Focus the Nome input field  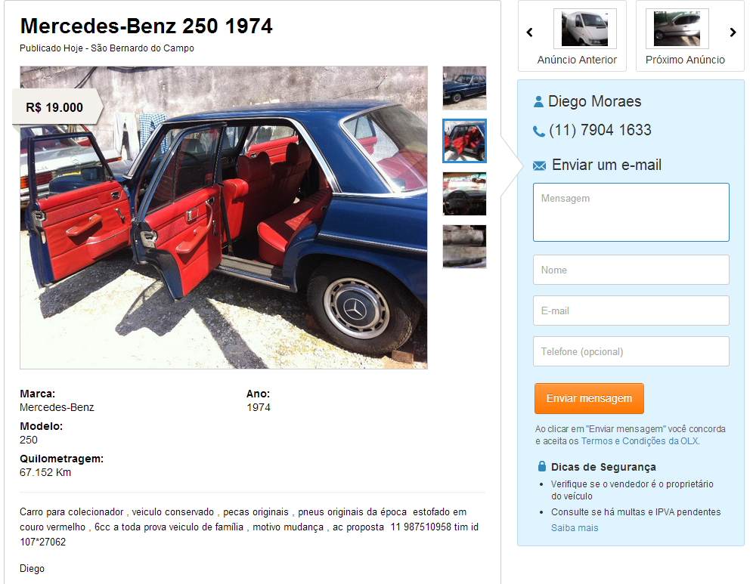pyautogui.click(x=631, y=270)
